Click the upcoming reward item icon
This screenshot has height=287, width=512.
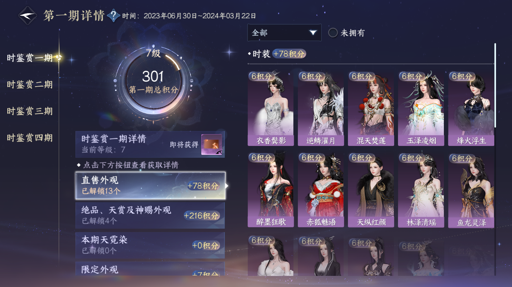pos(212,145)
